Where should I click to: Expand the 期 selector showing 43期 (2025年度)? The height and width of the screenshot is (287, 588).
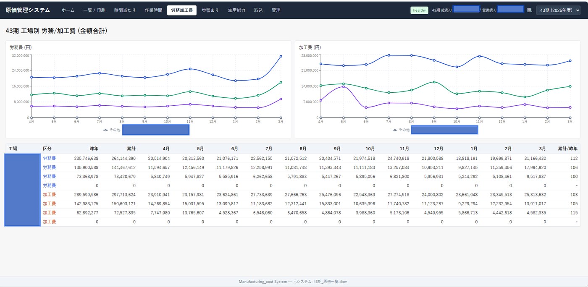point(558,10)
